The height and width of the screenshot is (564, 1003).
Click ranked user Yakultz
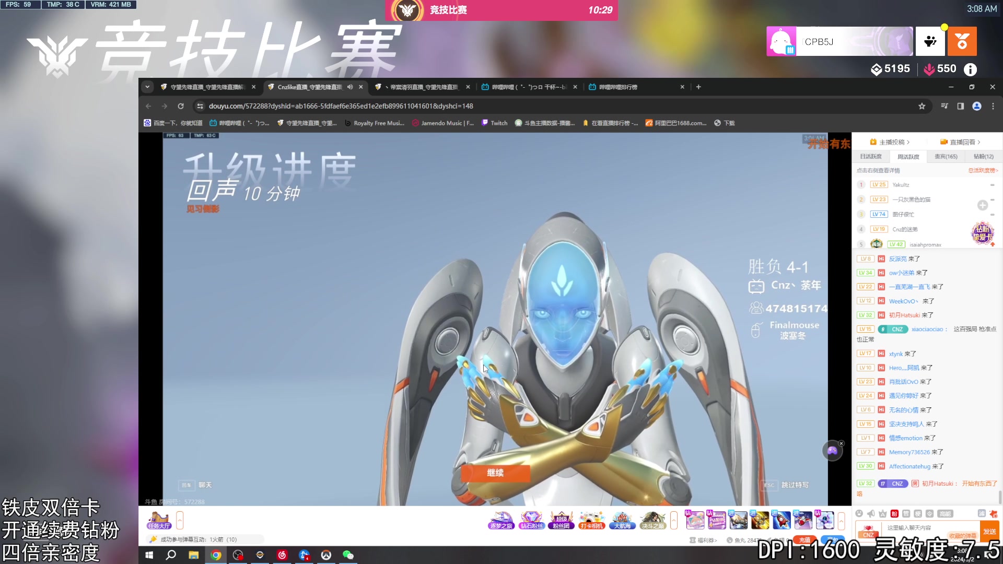[x=901, y=185]
